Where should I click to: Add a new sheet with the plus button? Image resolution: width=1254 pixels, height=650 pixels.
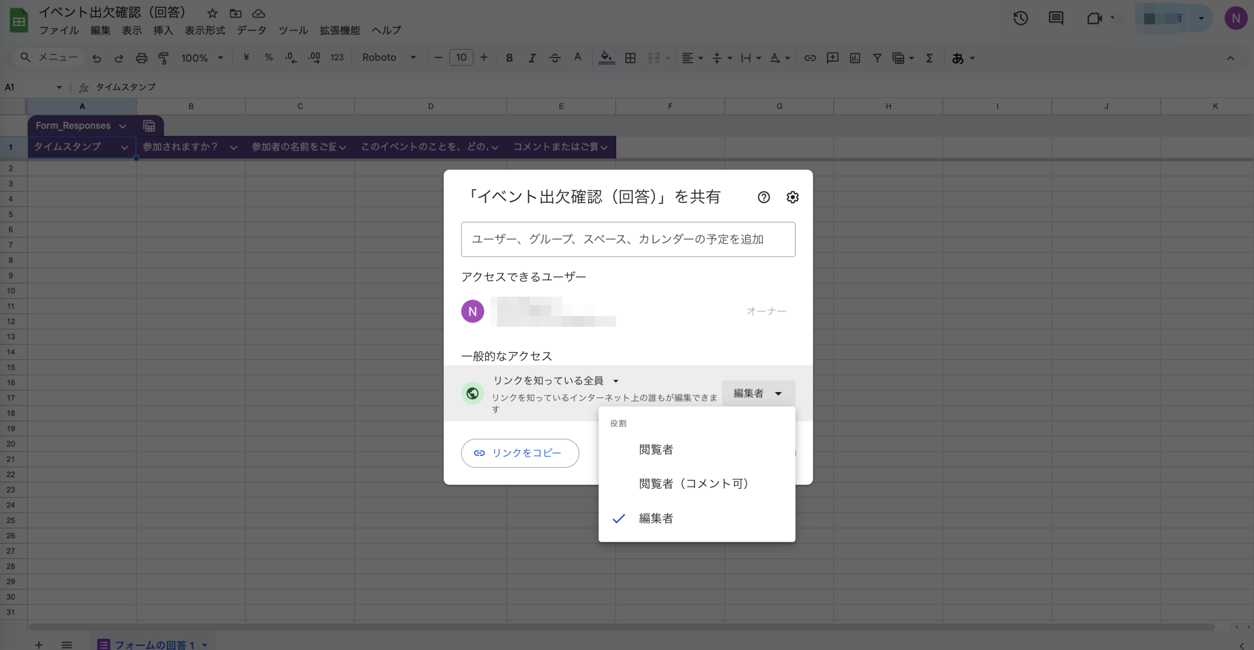[x=39, y=645]
